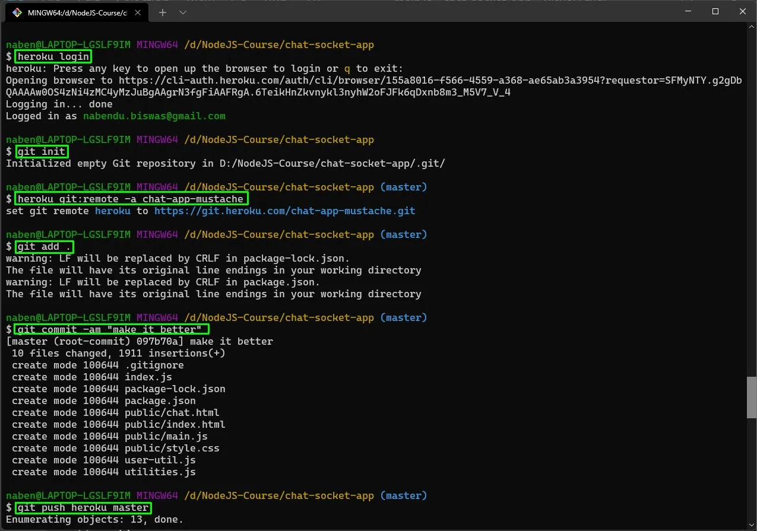Click 'create mode 100644 public/chat.html' line
This screenshot has height=531, width=757.
click(x=116, y=413)
